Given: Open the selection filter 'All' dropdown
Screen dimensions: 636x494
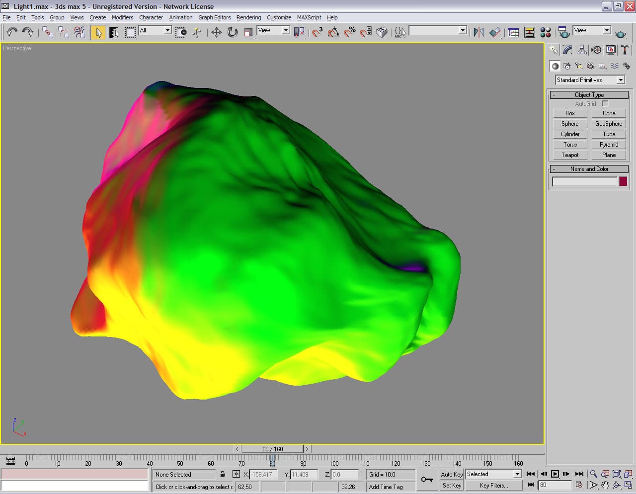Looking at the screenshot, I should [167, 30].
